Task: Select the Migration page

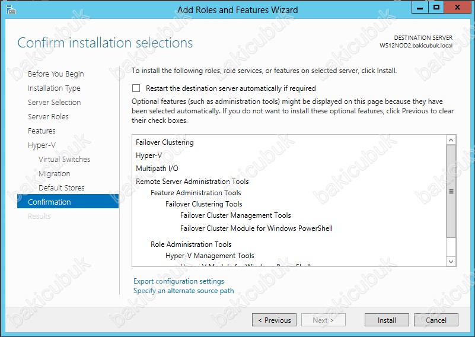Action: pyautogui.click(x=54, y=174)
